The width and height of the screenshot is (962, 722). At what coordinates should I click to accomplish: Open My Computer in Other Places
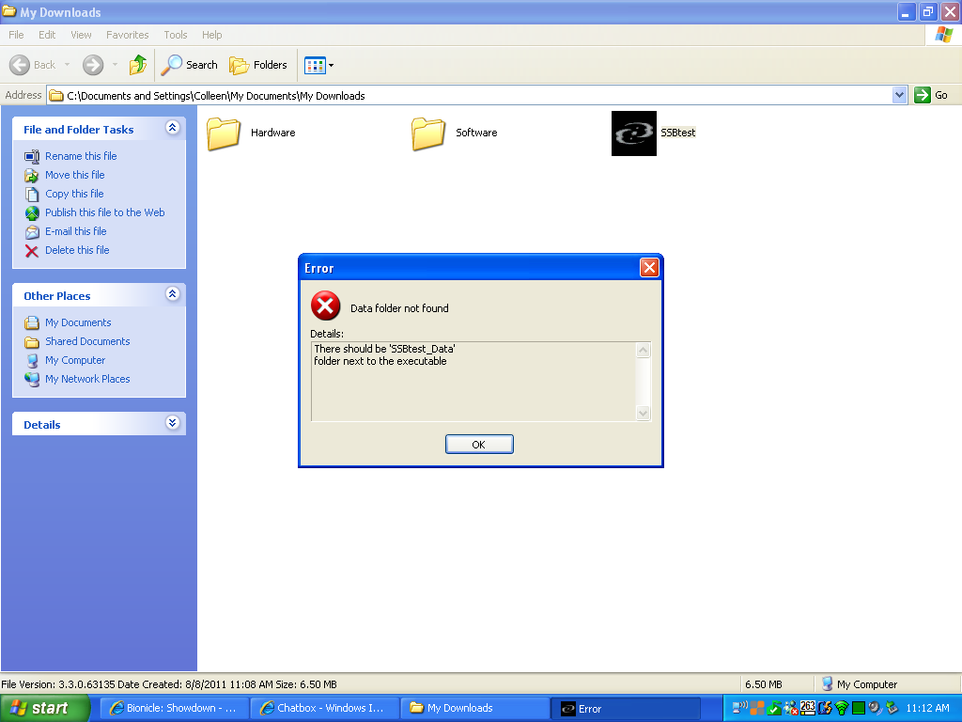click(x=75, y=360)
